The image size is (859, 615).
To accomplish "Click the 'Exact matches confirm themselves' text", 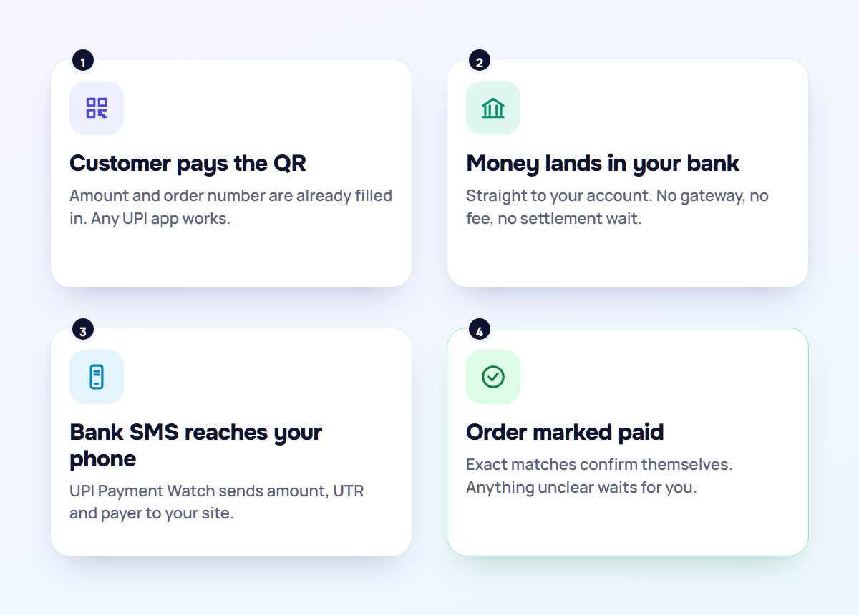I will 599,465.
